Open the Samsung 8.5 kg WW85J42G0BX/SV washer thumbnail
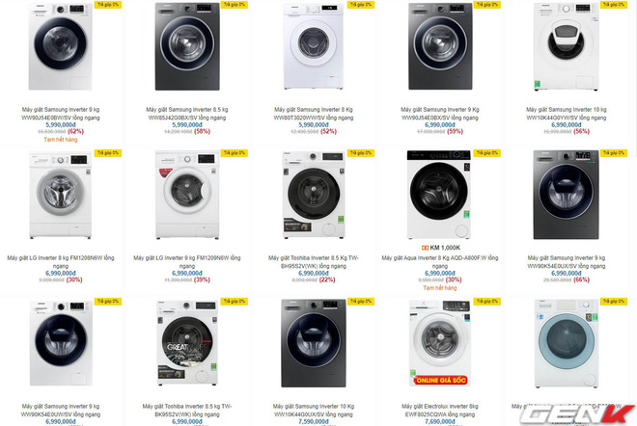Image resolution: width=637 pixels, height=426 pixels. pyautogui.click(x=187, y=46)
